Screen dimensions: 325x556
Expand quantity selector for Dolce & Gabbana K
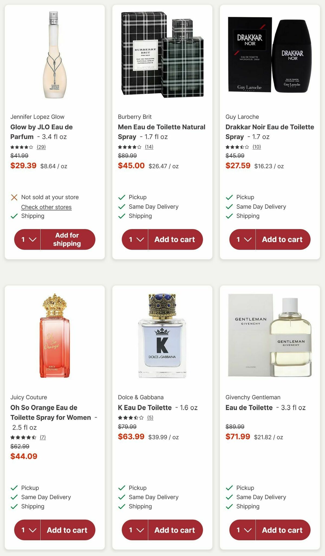135,530
